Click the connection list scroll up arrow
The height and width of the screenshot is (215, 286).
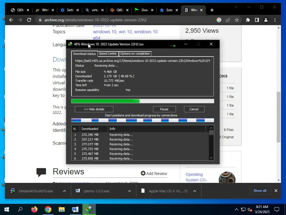pos(211,128)
